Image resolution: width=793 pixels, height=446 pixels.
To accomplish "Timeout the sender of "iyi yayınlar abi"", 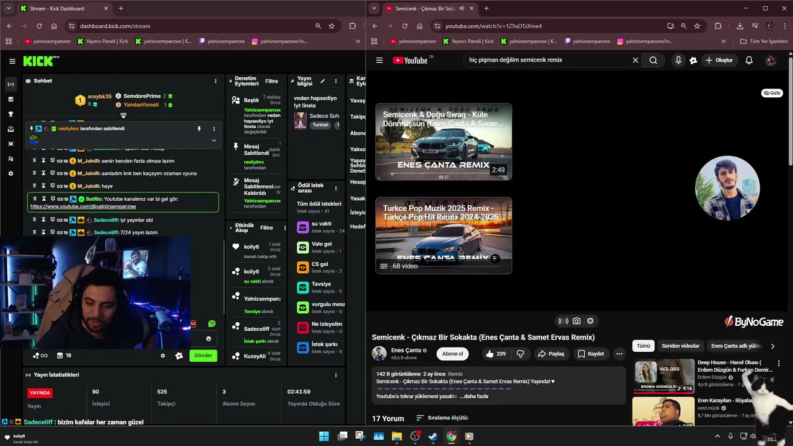I will [x=43, y=220].
